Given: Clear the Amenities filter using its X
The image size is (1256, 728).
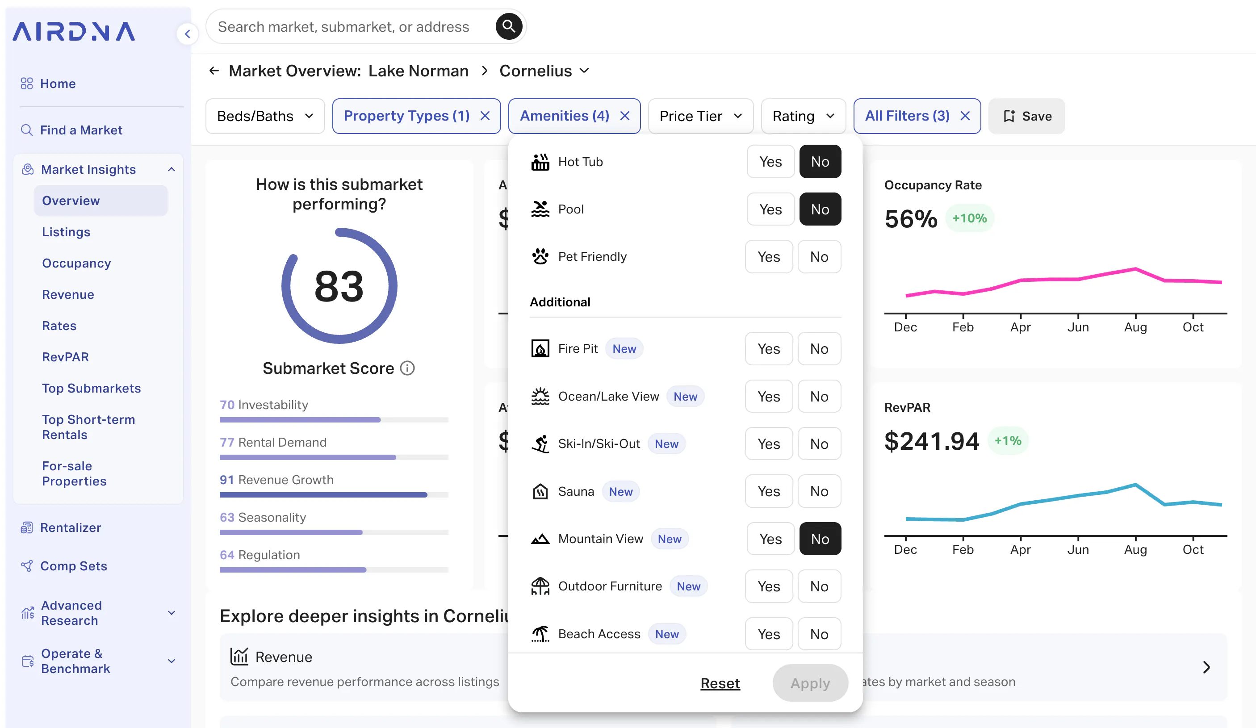Looking at the screenshot, I should 625,116.
